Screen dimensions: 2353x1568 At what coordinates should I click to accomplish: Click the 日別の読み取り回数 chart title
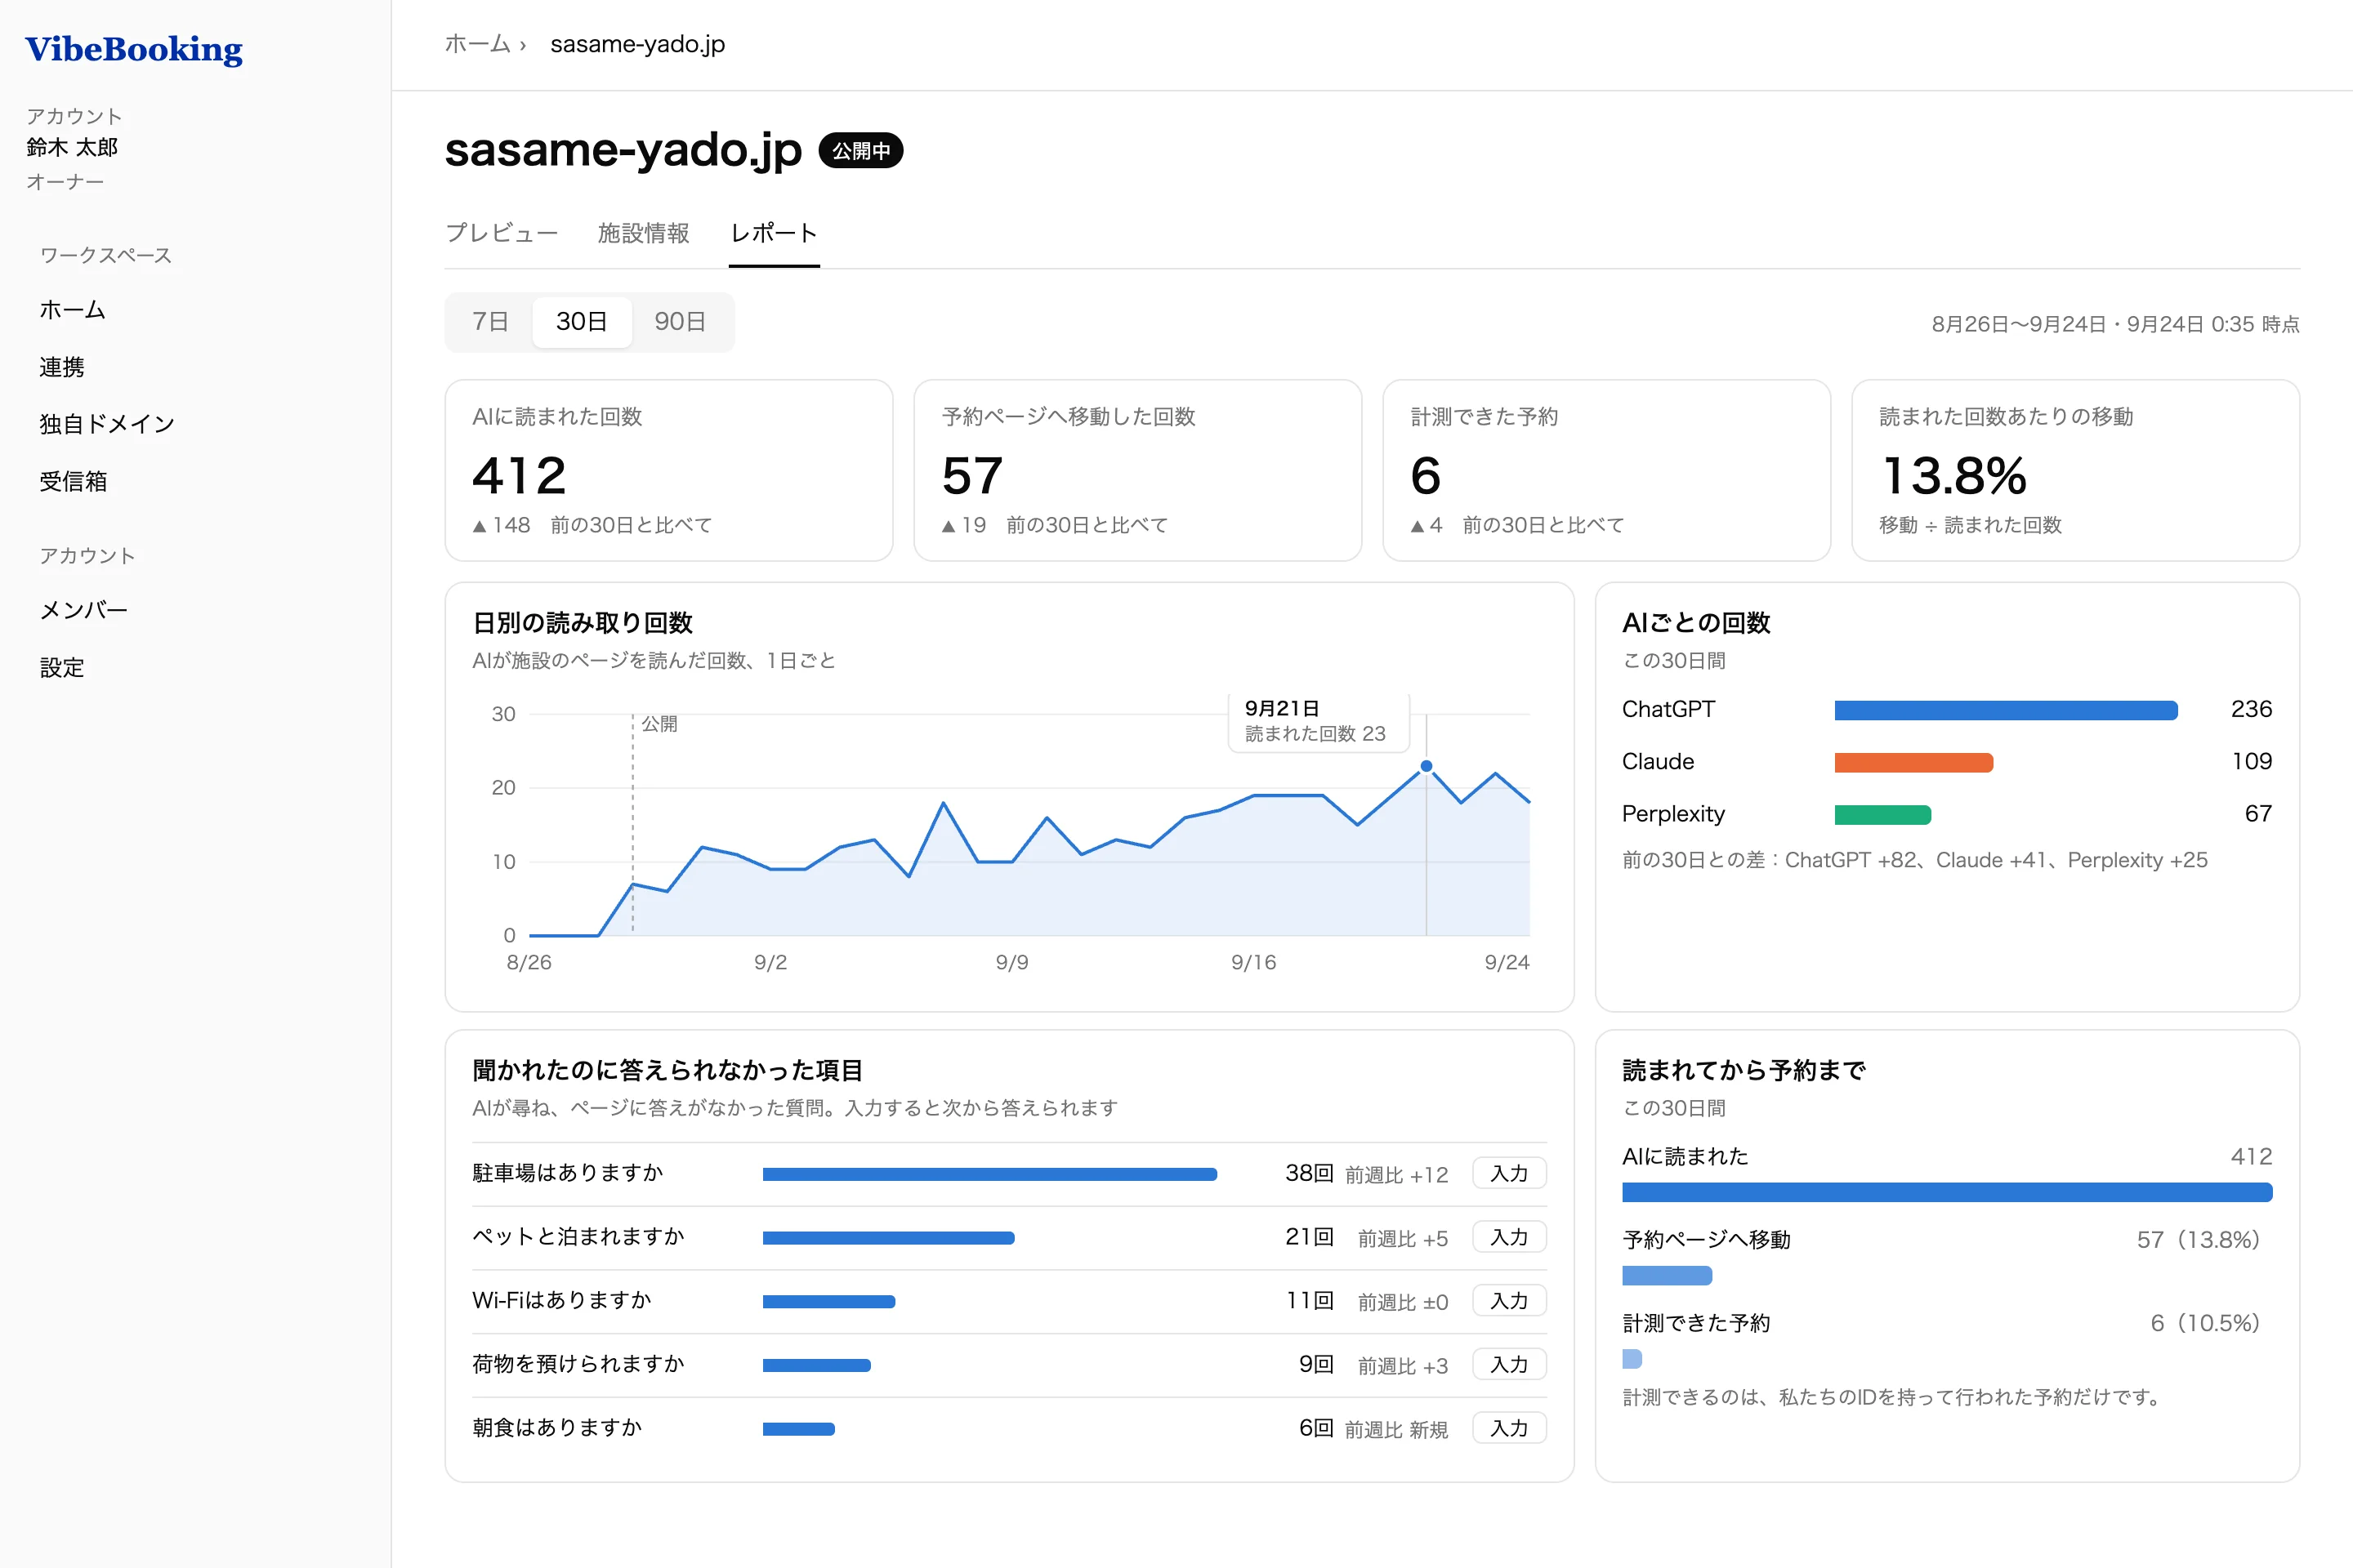pyautogui.click(x=583, y=623)
